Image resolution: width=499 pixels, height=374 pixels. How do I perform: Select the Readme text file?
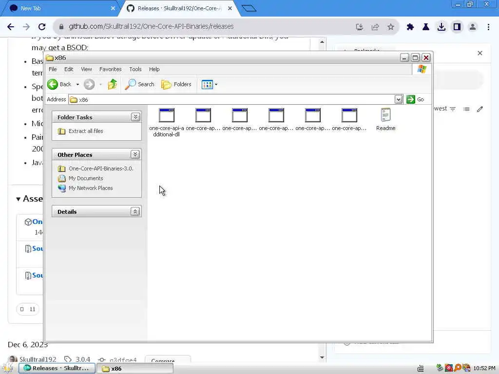click(386, 119)
